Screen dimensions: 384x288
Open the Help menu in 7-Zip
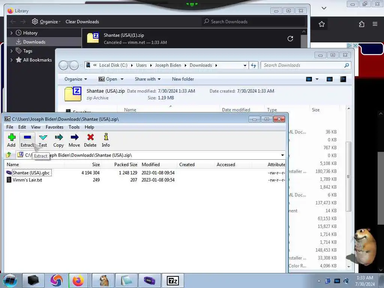tap(89, 127)
